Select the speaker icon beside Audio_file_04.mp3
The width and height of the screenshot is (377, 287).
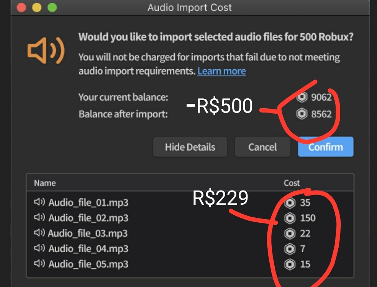tap(40, 249)
